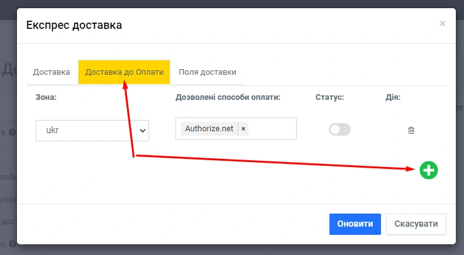Open the Зона dropdown showing ukr
The width and height of the screenshot is (464, 255).
click(92, 131)
